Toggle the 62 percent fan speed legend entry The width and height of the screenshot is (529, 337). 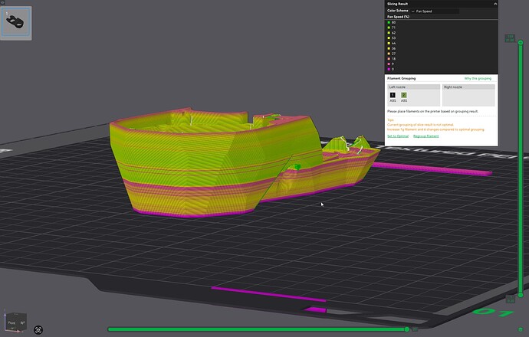(391, 33)
